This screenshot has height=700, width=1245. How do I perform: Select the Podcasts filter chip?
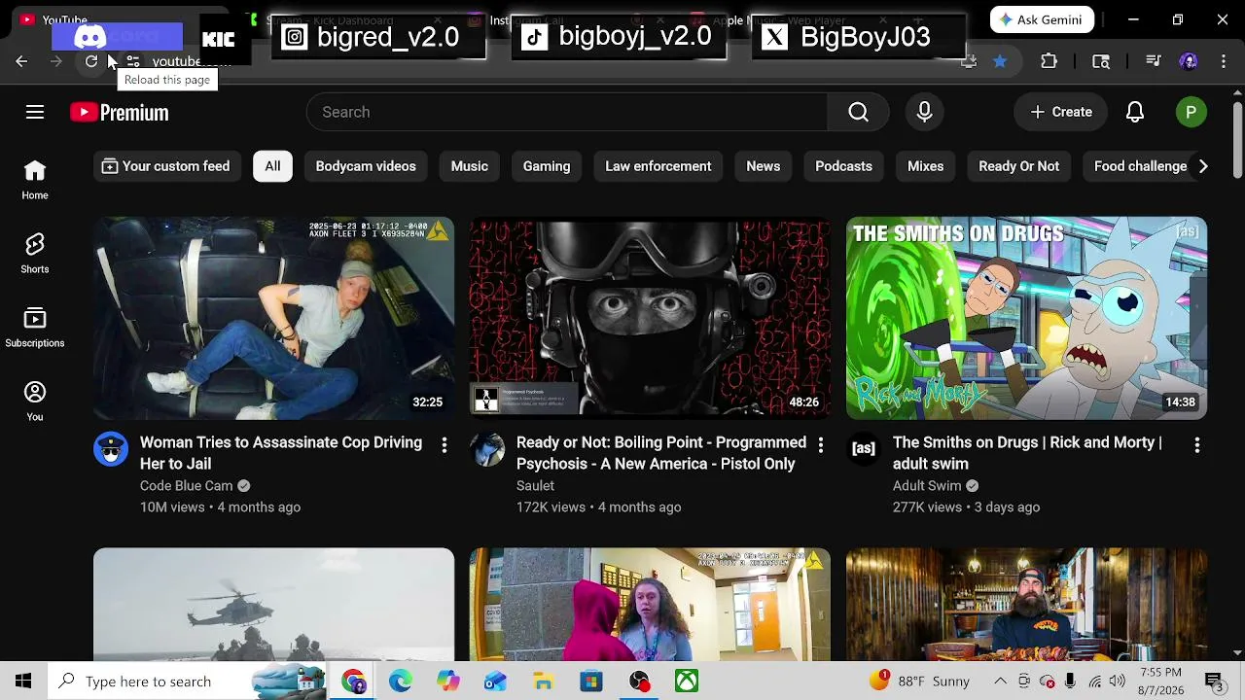pos(843,166)
